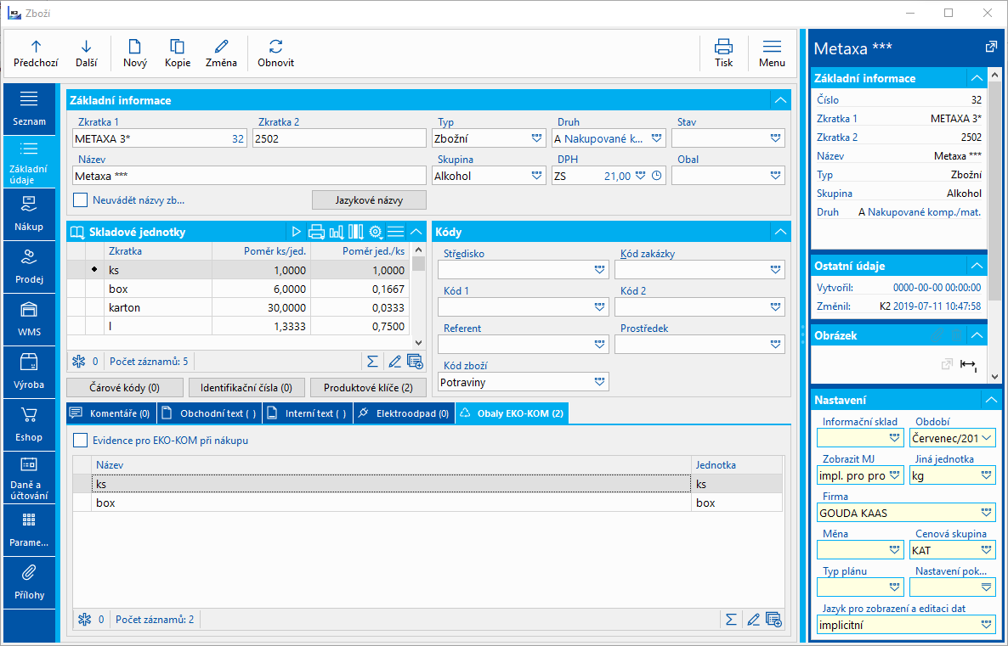This screenshot has height=646, width=1008.
Task: Open the Tisk print icon
Action: click(x=723, y=47)
